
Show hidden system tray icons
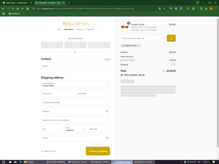coord(182,162)
